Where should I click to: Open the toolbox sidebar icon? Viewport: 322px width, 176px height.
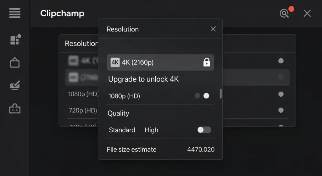point(15,109)
